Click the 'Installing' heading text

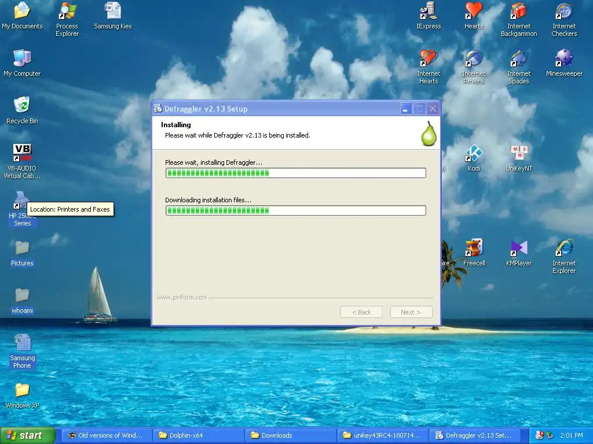point(176,125)
